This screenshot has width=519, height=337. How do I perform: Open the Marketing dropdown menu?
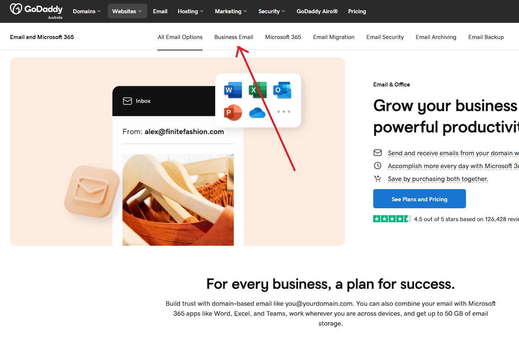coord(231,11)
